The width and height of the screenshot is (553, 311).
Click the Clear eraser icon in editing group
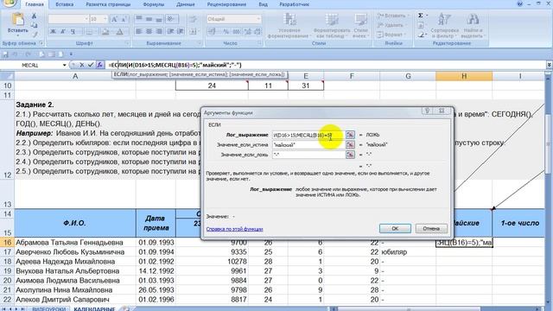[422, 35]
